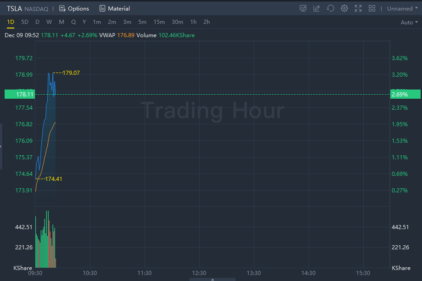Screen dimensions: 422x281
Task: Open the multi-chart grid layout icon
Action: click(x=371, y=9)
